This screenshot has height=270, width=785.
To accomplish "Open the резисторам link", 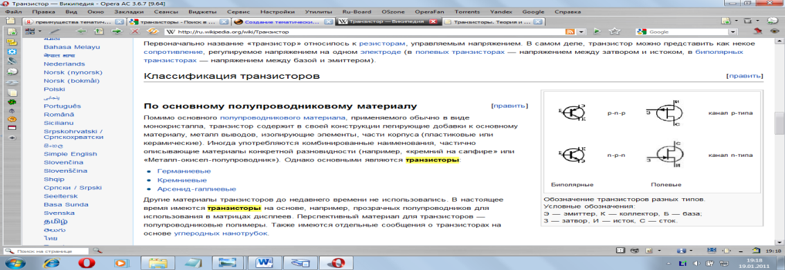I will click(x=382, y=44).
